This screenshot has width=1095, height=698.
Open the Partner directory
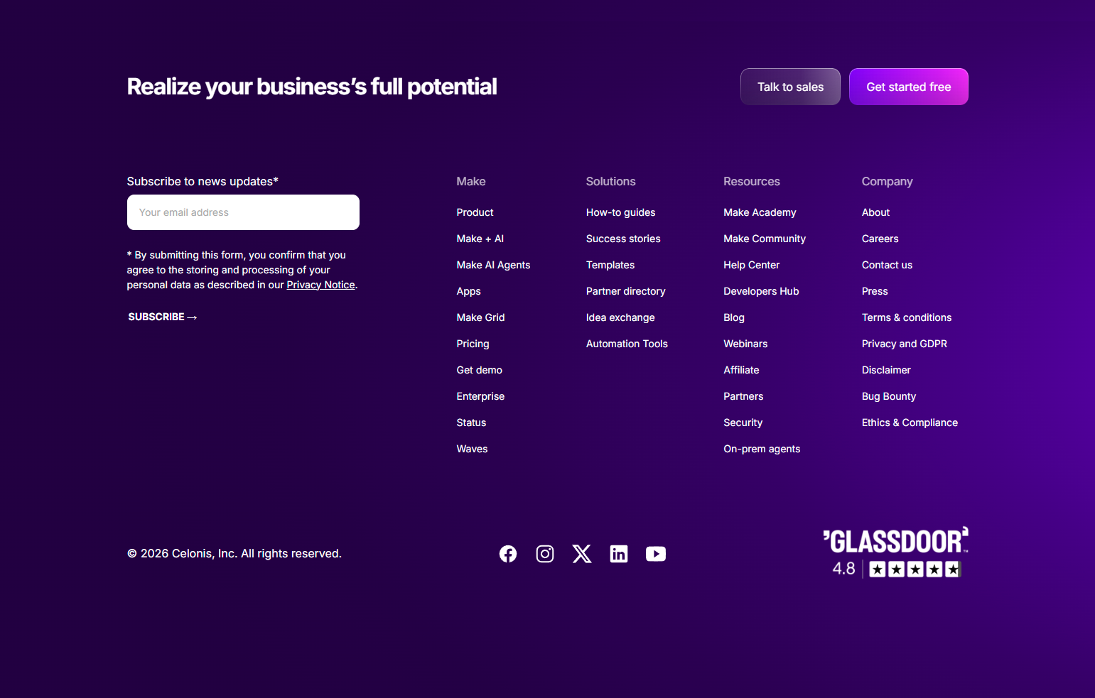tap(625, 291)
